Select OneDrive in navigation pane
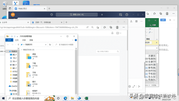This screenshot has height=101, width=179. 13,86
